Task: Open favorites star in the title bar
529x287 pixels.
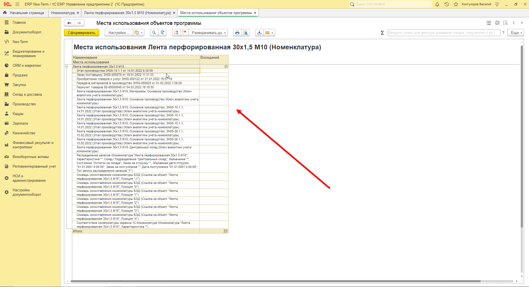Action: point(456,4)
